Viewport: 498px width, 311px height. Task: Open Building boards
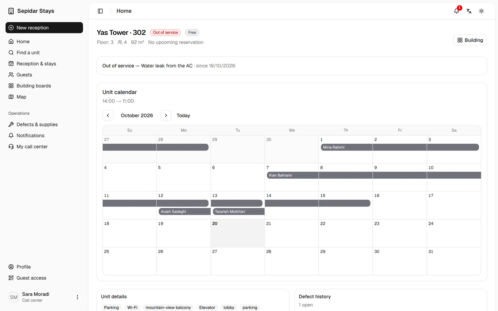(x=44, y=86)
